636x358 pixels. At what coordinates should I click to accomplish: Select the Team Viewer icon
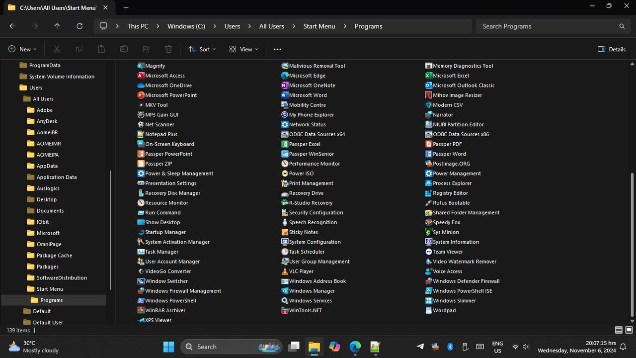pyautogui.click(x=429, y=252)
